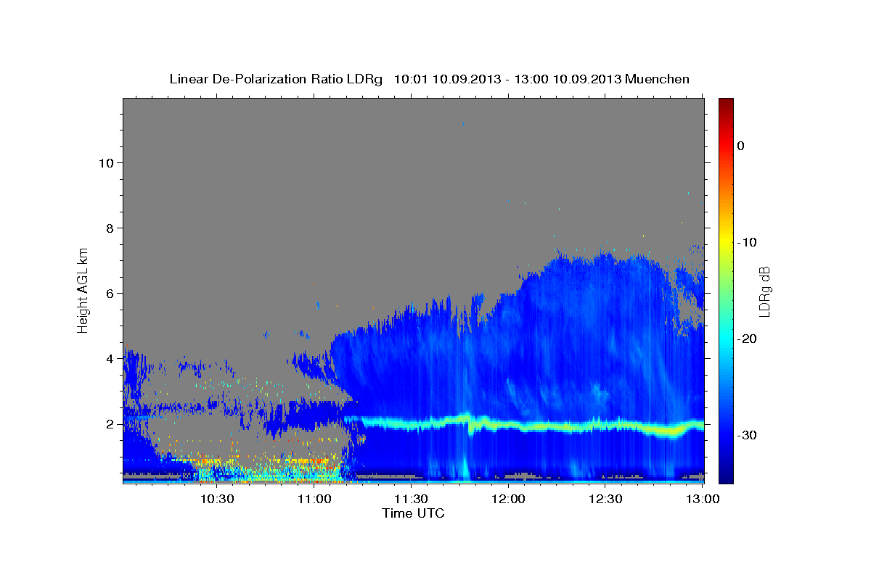Click the height tick label '8'
871x580 pixels.
coord(108,228)
